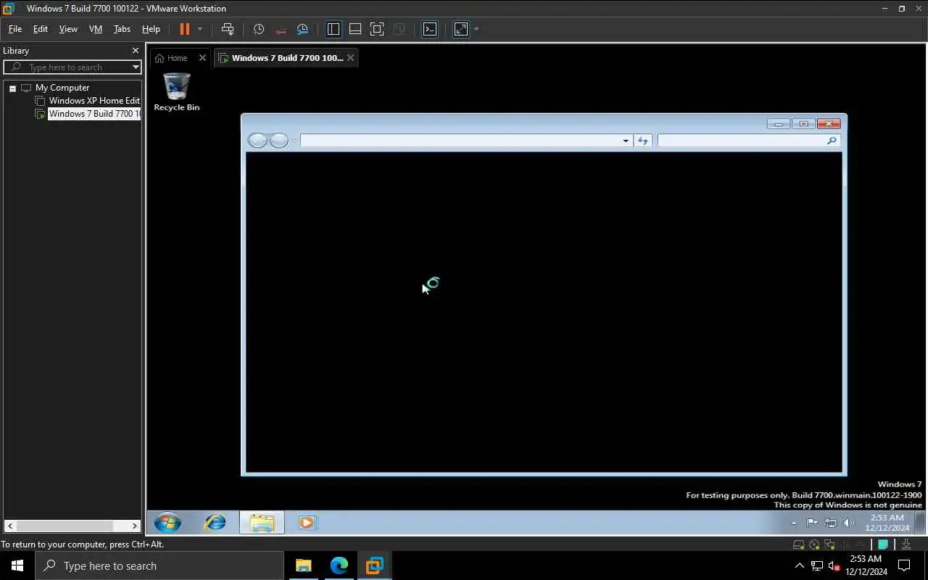Click the Explorer forward navigation button

279,141
